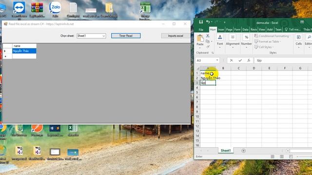The image size is (312, 175).
Task: Select column B header
Action: [x=223, y=68]
